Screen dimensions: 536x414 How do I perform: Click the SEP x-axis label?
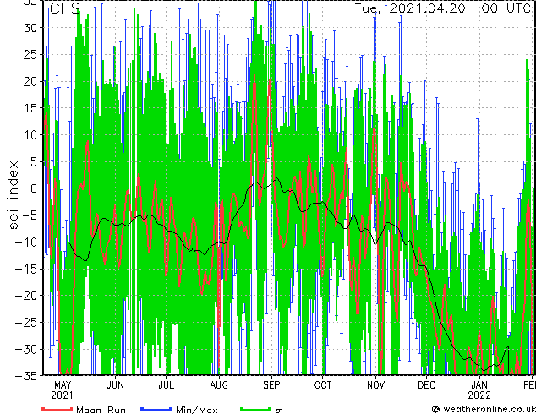[x=271, y=385]
